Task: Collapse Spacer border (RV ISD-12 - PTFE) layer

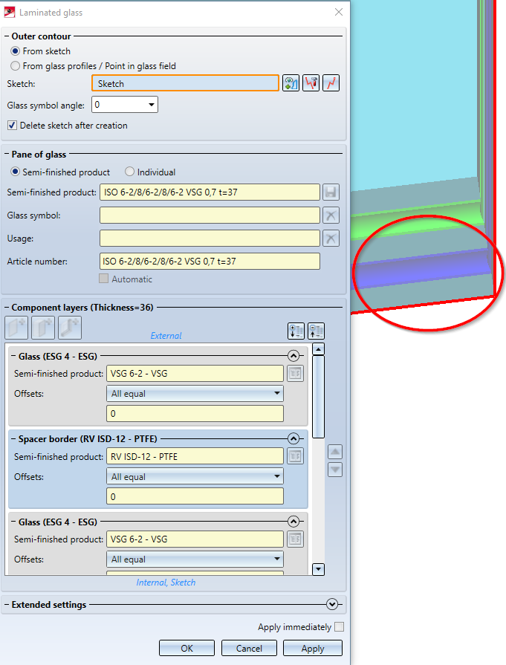Action: click(293, 438)
